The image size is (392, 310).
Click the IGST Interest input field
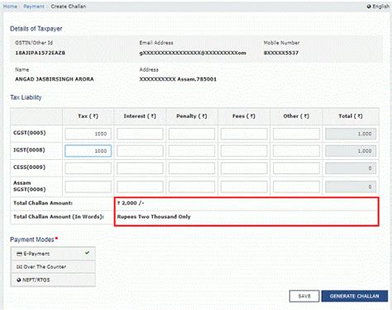point(140,151)
